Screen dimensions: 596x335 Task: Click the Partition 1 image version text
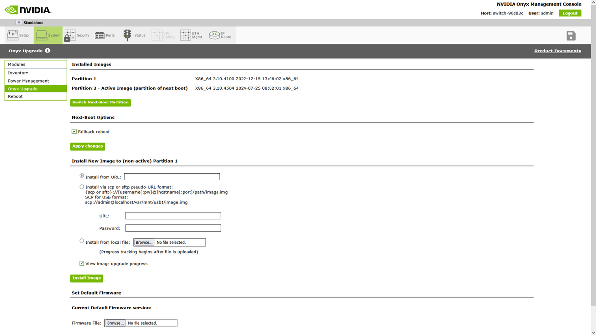247,79
